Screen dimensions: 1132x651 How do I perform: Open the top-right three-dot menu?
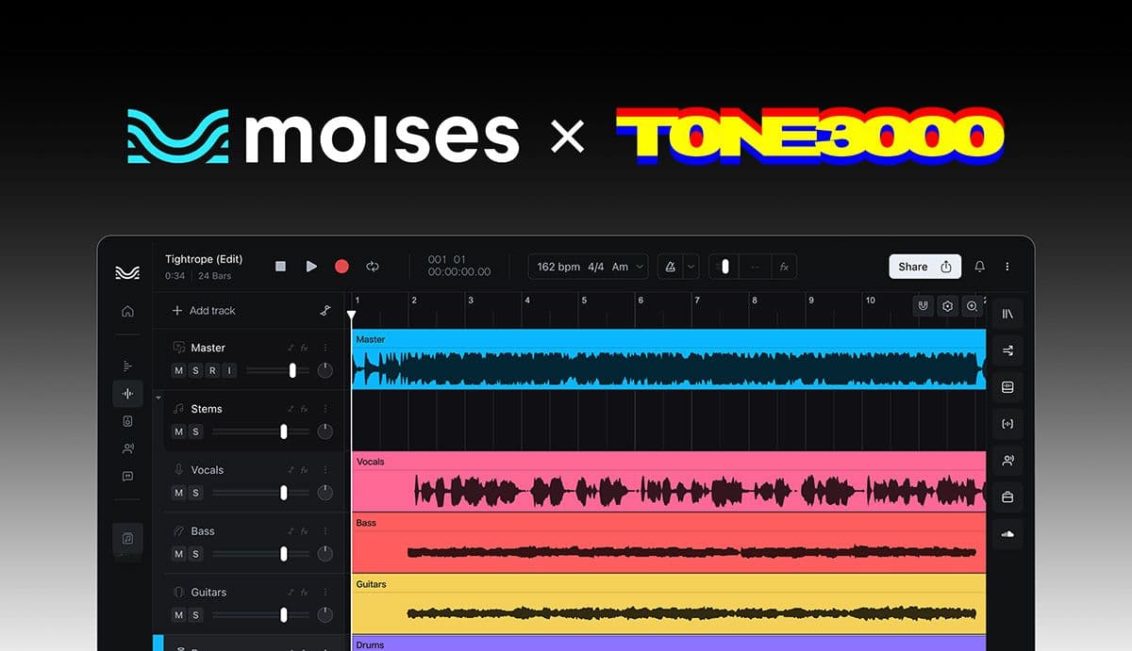1007,267
